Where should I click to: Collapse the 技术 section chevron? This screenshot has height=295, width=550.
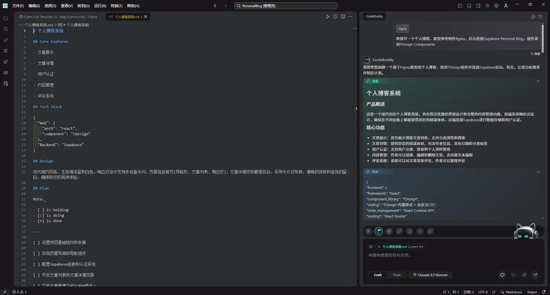tap(538, 172)
